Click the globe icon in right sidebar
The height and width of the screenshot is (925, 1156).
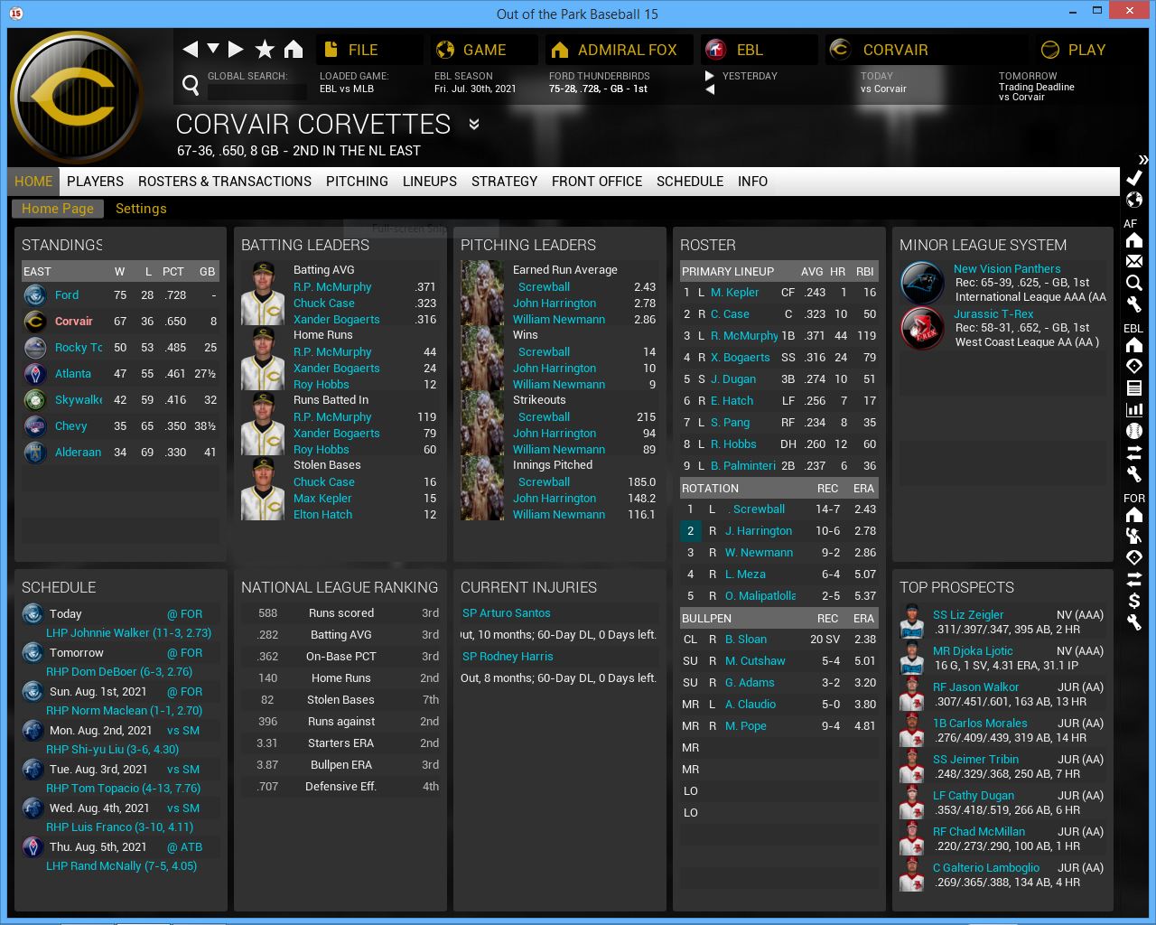(x=1134, y=200)
